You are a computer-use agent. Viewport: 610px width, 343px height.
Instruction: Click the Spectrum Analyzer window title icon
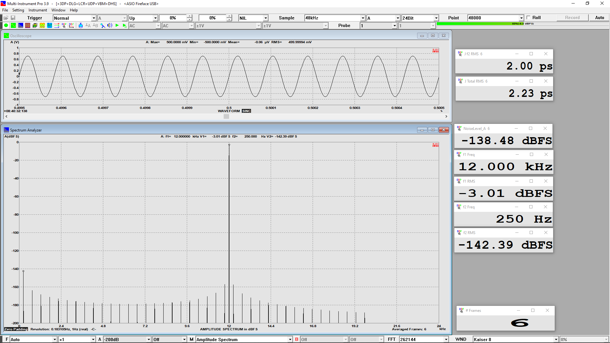pyautogui.click(x=6, y=130)
